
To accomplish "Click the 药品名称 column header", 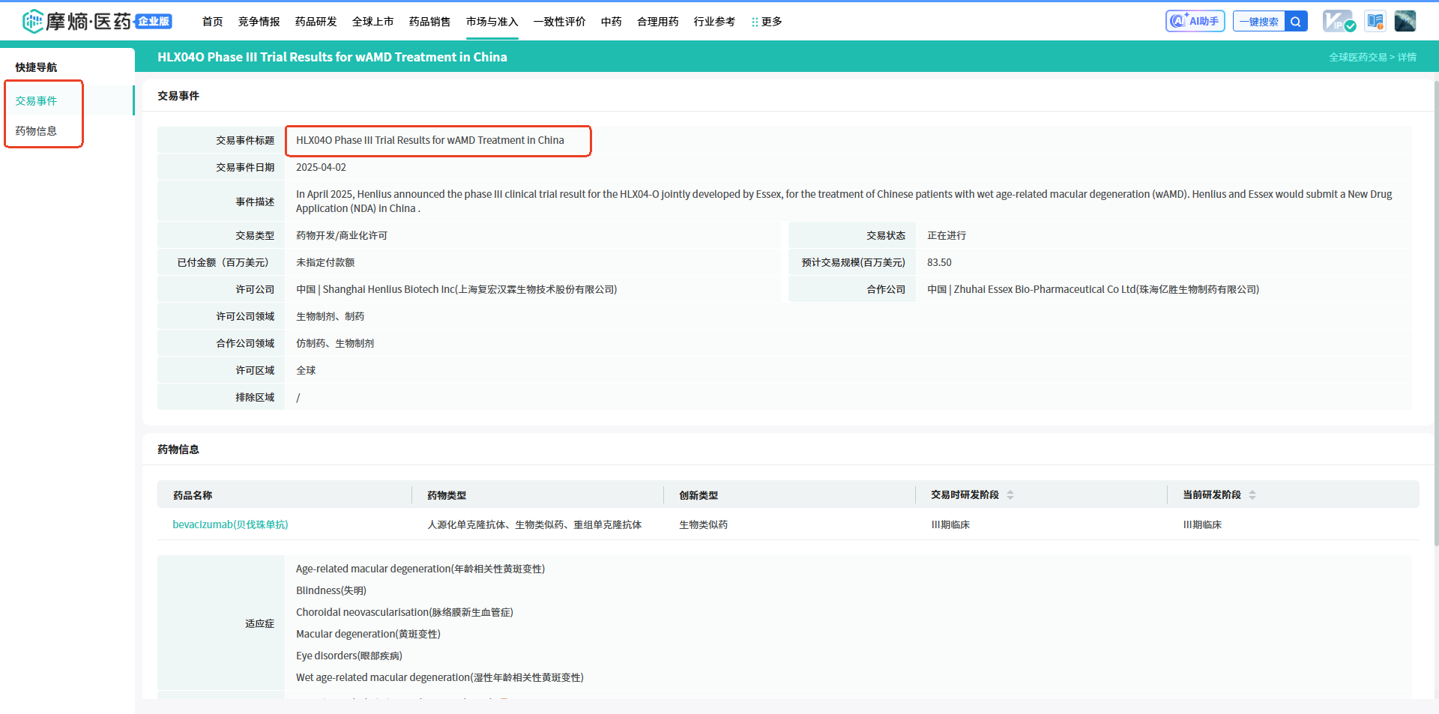I will click(193, 495).
